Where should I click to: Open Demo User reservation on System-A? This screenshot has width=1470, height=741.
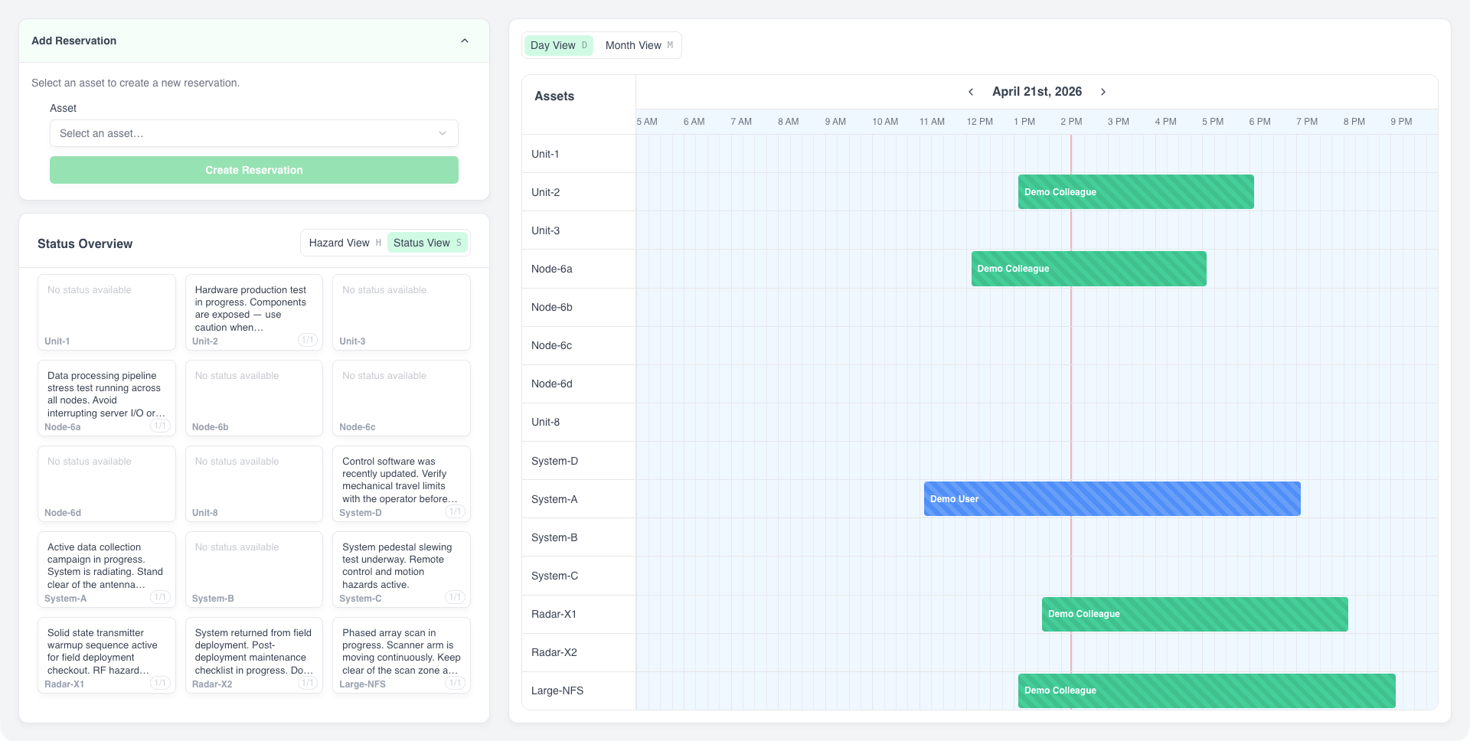[x=1112, y=499]
